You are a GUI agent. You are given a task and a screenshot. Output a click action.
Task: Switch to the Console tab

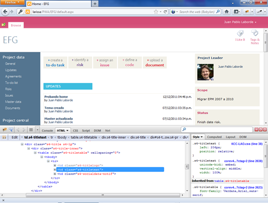coord(47,131)
